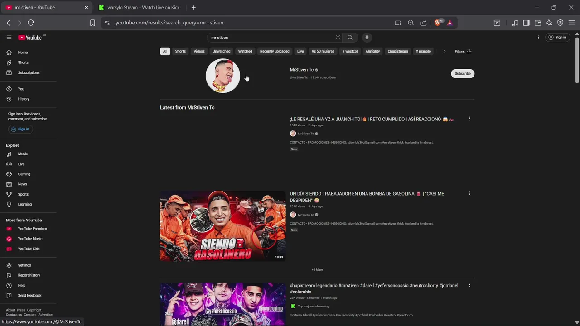Image resolution: width=580 pixels, height=326 pixels.
Task: Click the Brave Shields lion icon
Action: (438, 23)
